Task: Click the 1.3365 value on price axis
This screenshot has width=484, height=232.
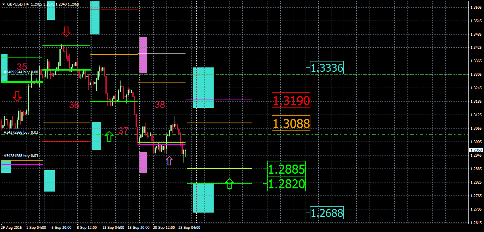Action: coord(475,61)
